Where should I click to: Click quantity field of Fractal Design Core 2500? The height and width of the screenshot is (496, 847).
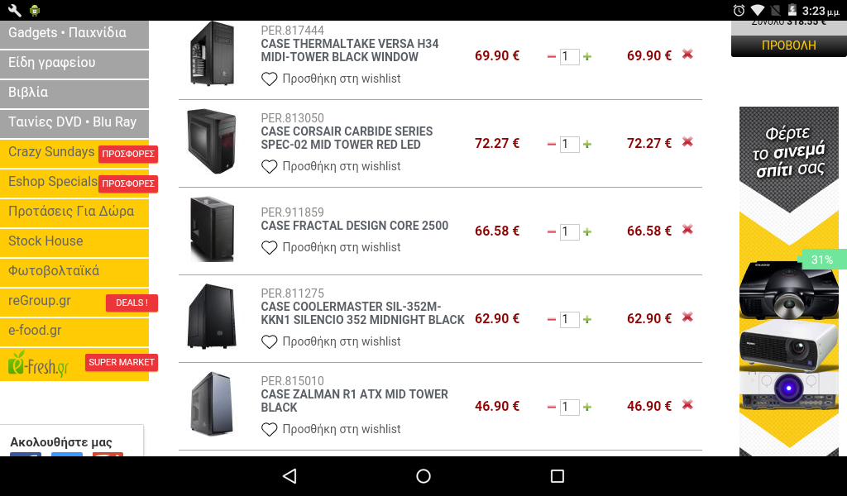click(x=569, y=231)
